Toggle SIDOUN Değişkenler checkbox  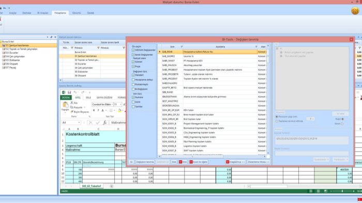click(133, 50)
